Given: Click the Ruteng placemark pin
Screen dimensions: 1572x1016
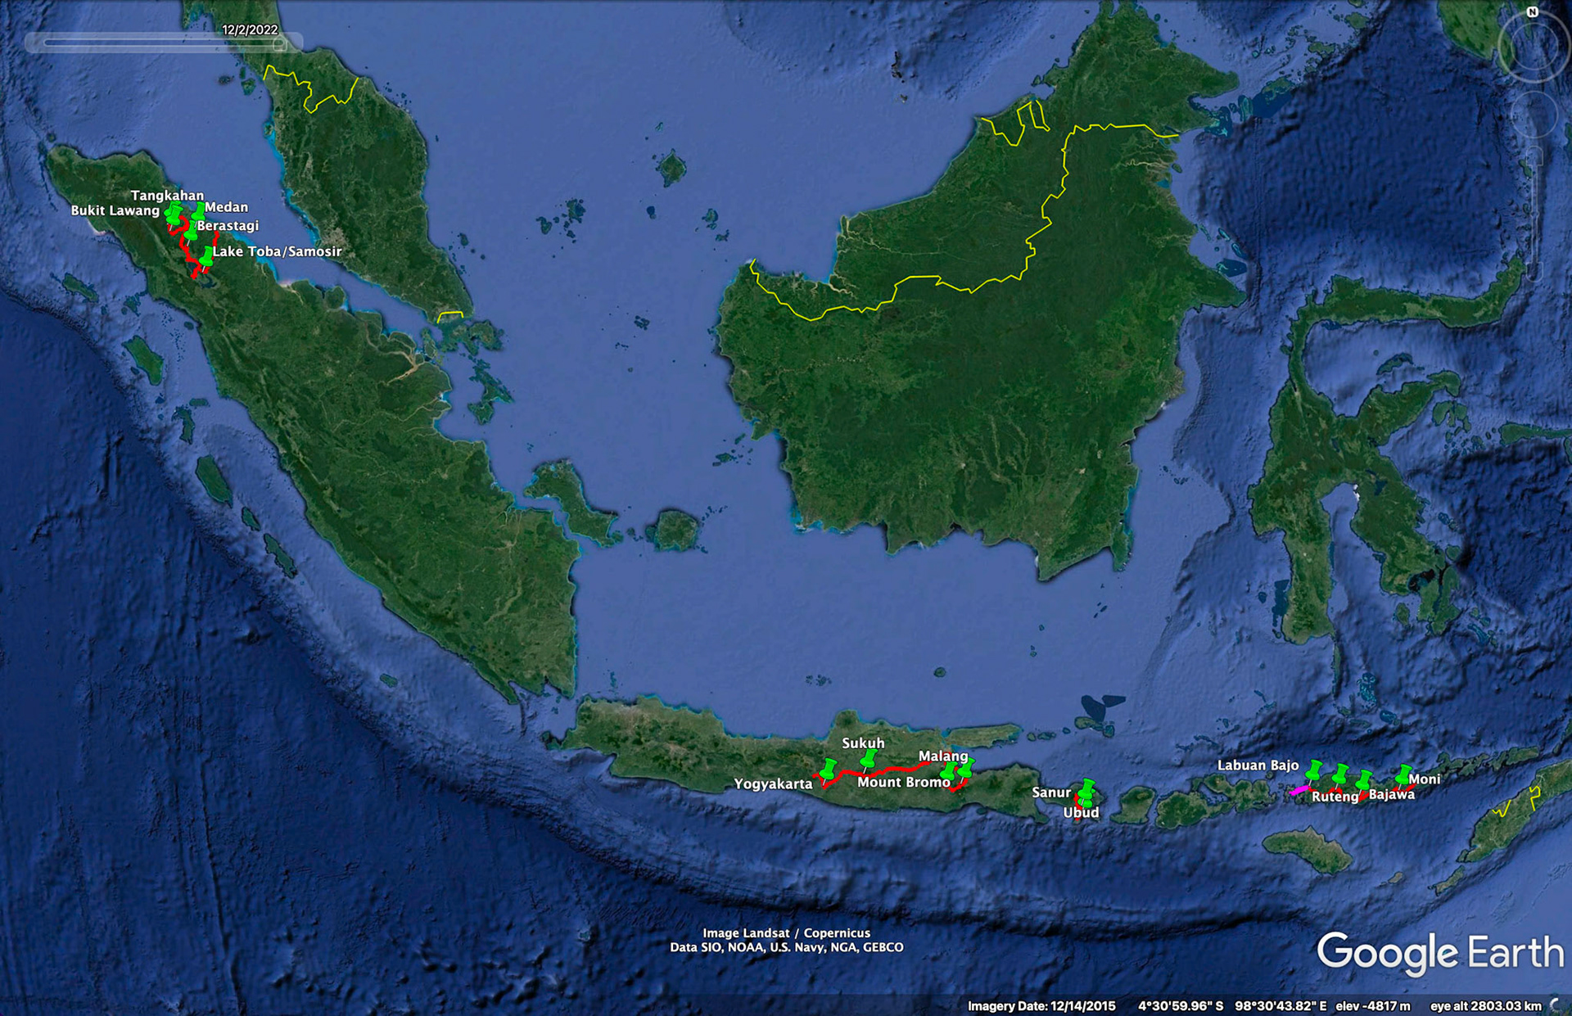Looking at the screenshot, I should (x=1340, y=774).
